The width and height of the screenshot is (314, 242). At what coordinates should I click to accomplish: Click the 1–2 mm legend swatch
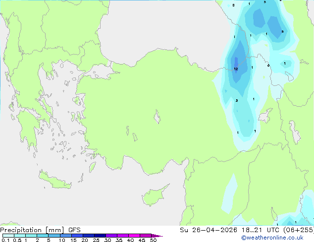click(x=31, y=236)
